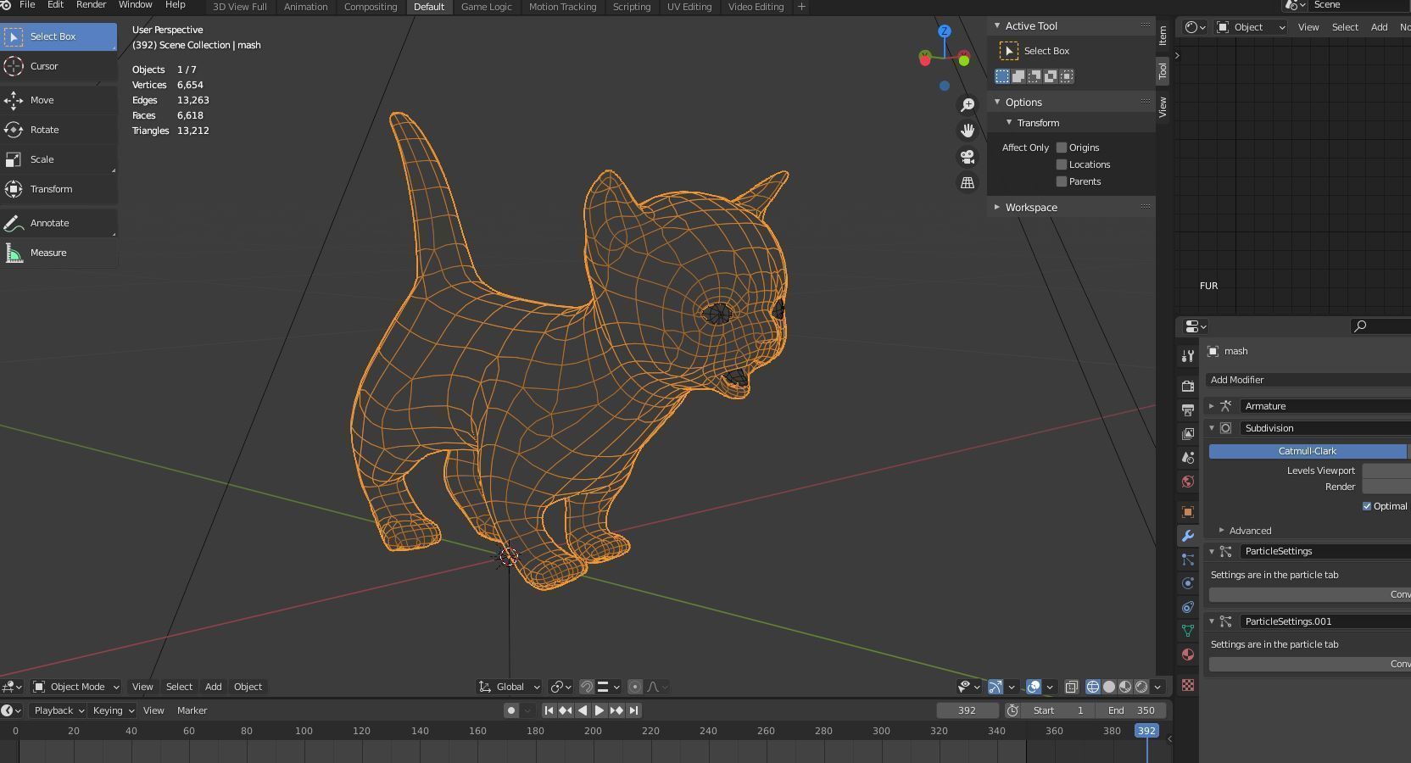
Task: Collapse the Options panel
Action: coord(998,103)
